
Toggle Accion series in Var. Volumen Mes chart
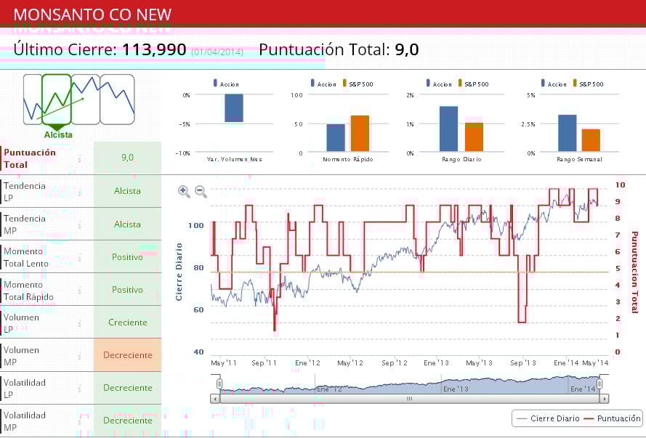click(x=226, y=84)
